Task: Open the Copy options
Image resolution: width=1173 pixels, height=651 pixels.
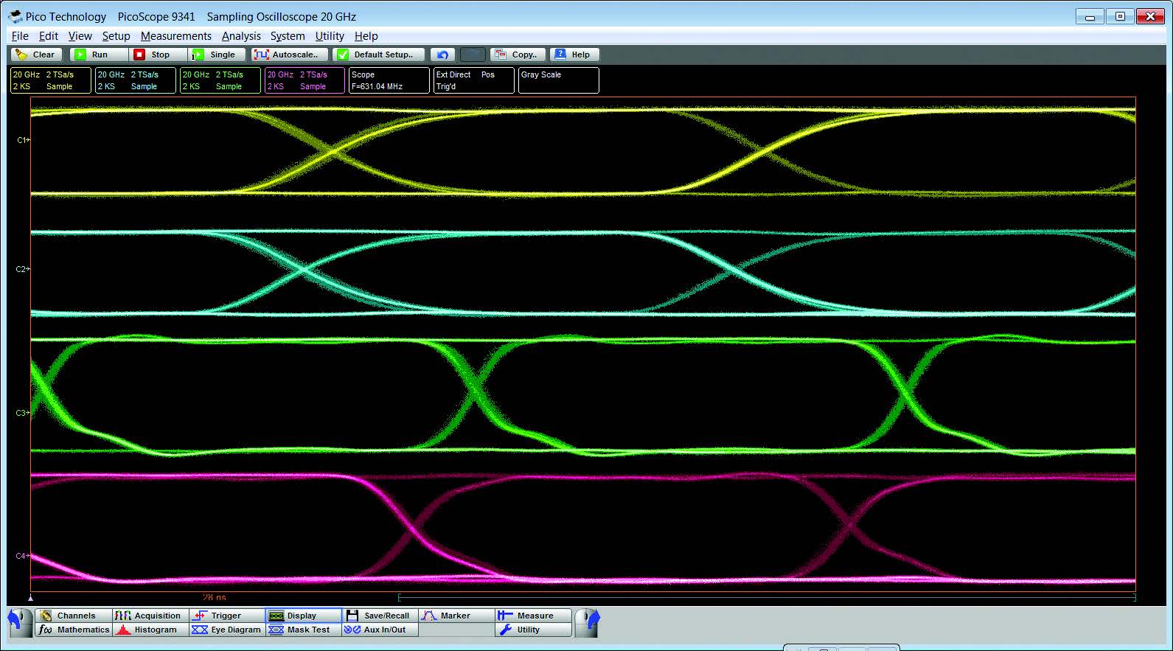Action: (518, 55)
